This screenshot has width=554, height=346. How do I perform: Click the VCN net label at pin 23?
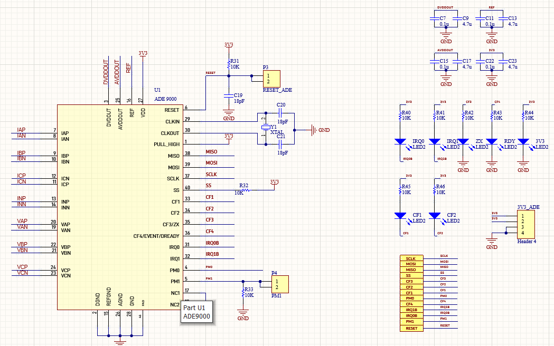22,273
